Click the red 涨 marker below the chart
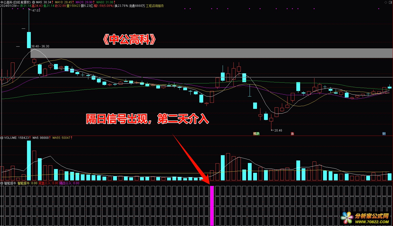 pyautogui.click(x=292, y=134)
